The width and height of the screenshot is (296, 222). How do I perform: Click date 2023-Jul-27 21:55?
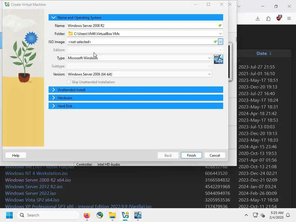[257, 67]
